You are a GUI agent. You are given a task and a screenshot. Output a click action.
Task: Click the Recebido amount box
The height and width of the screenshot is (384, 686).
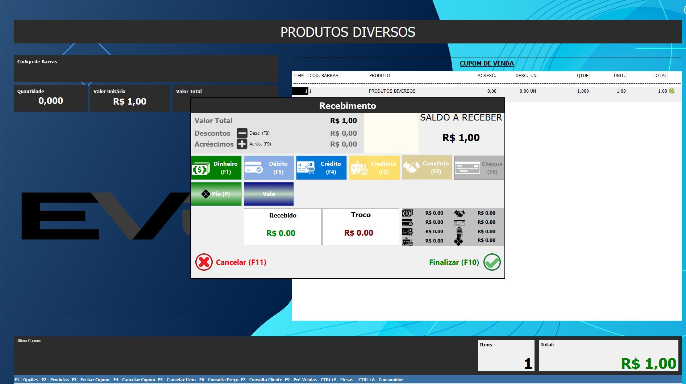283,227
